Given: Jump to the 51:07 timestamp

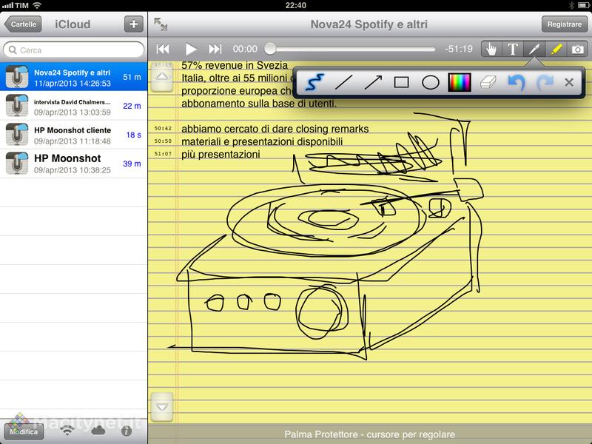Looking at the screenshot, I should tap(163, 154).
